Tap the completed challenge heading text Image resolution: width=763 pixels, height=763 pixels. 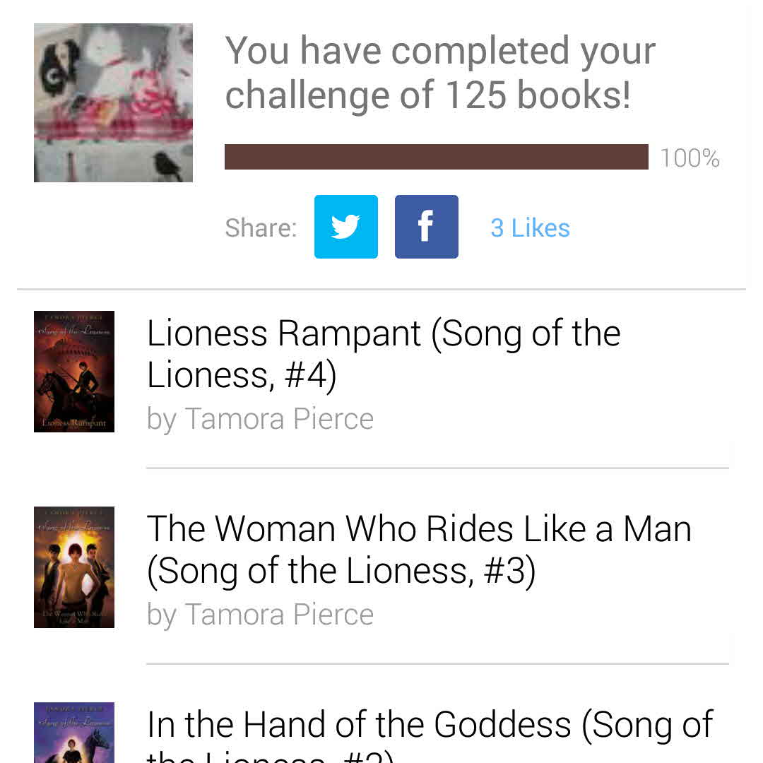pos(439,73)
